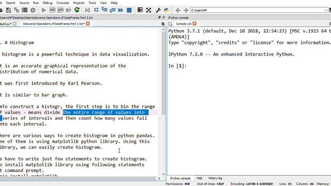331x186 pixels.
Task: Click Step into function debug icon
Action: click(x=104, y=10)
